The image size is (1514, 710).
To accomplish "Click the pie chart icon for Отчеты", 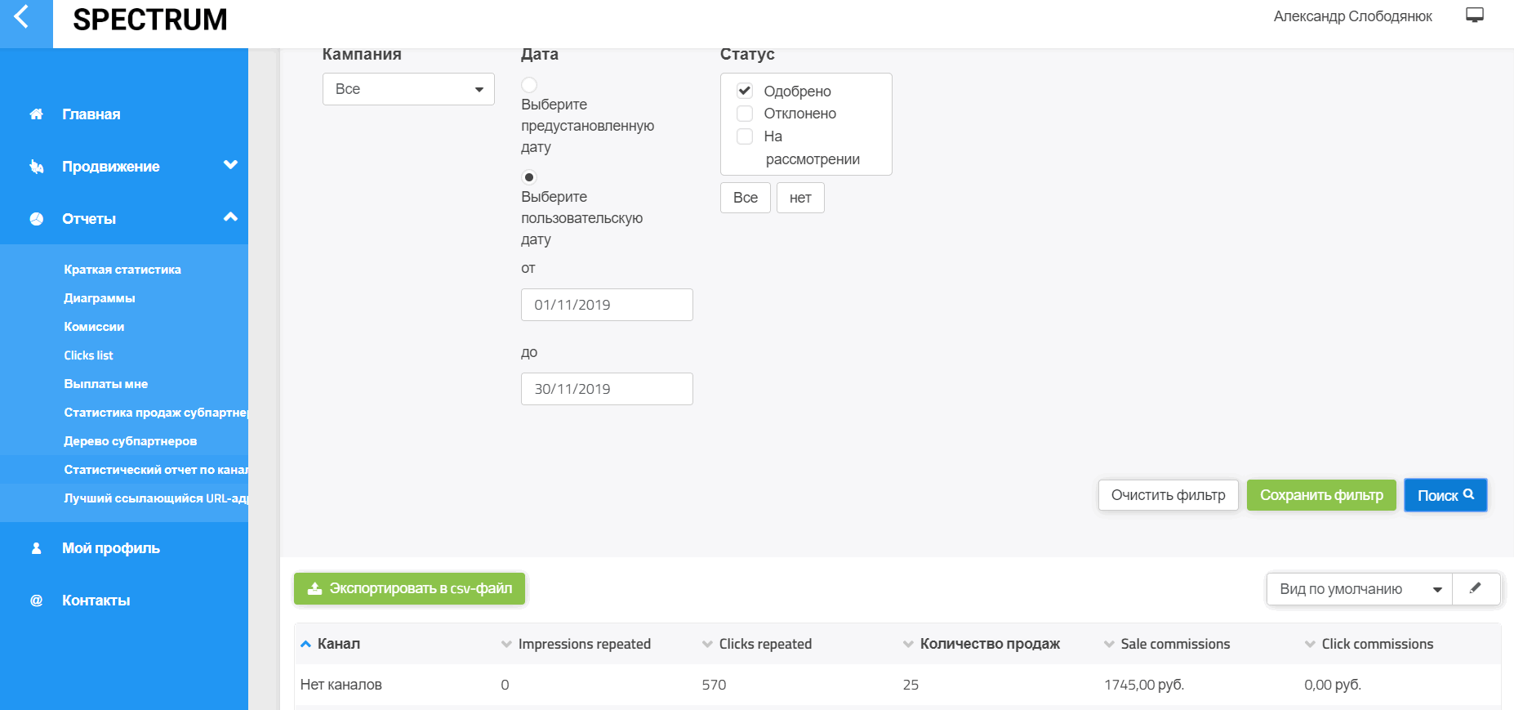I will [x=37, y=219].
